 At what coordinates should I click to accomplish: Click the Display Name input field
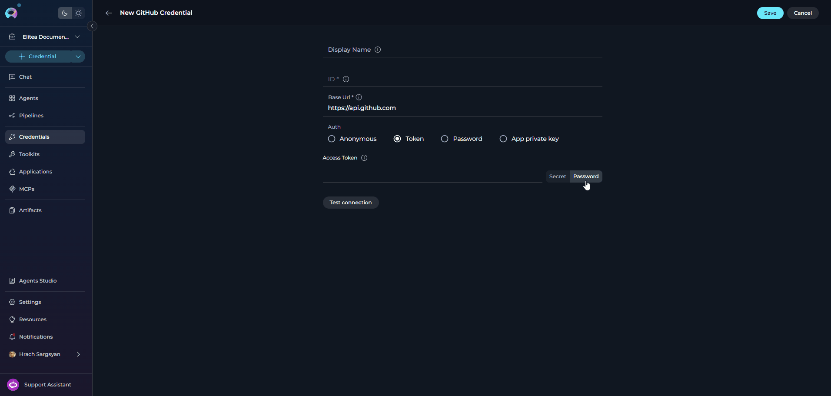[x=462, y=50]
